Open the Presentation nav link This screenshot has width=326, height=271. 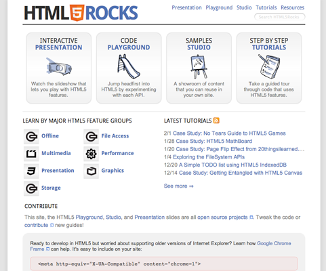pos(186,7)
